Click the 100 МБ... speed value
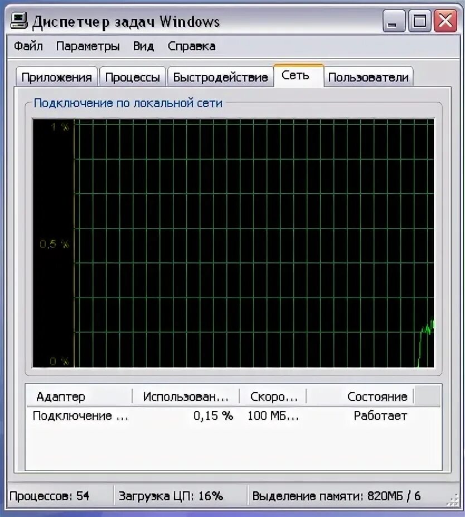The height and width of the screenshot is (517, 465). (x=273, y=416)
